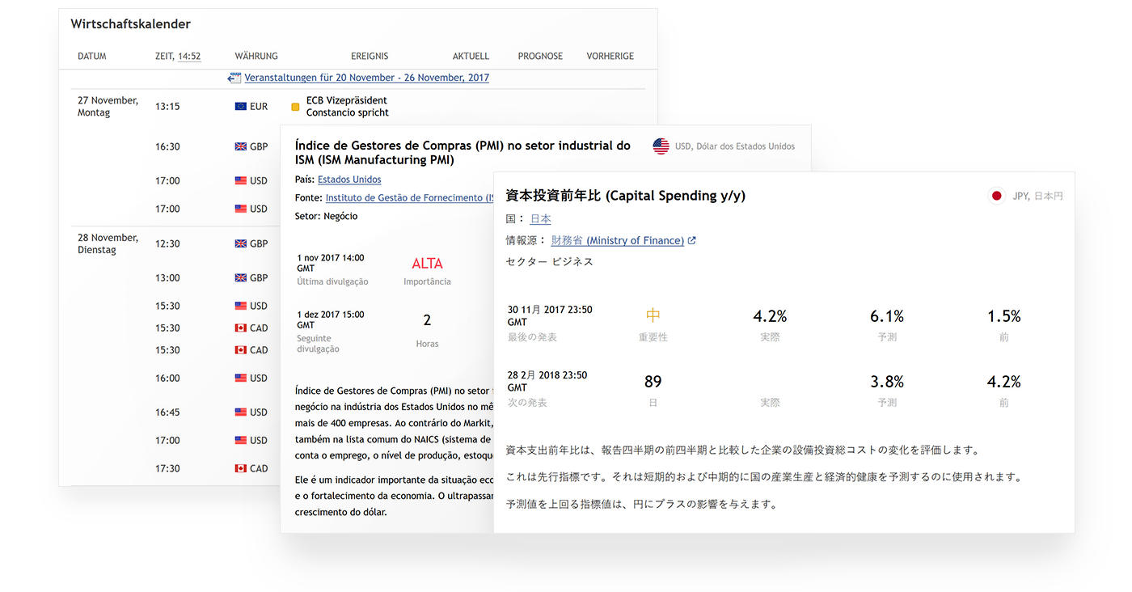The width and height of the screenshot is (1132, 592).
Task: Click the external link icon after Ministry of Finance
Action: pyautogui.click(x=692, y=240)
